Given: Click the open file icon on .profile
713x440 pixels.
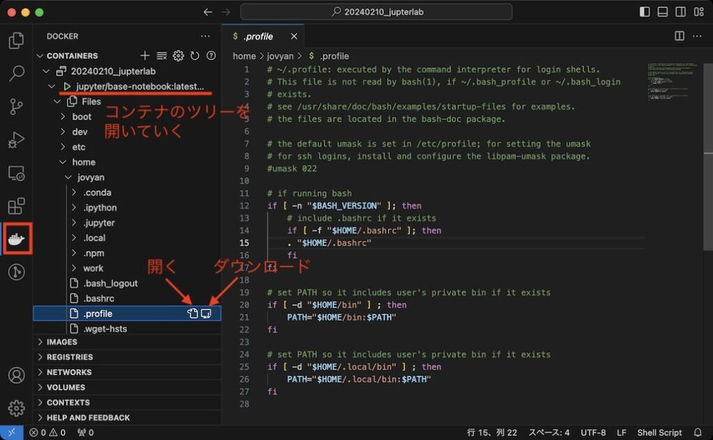Looking at the screenshot, I should (193, 314).
